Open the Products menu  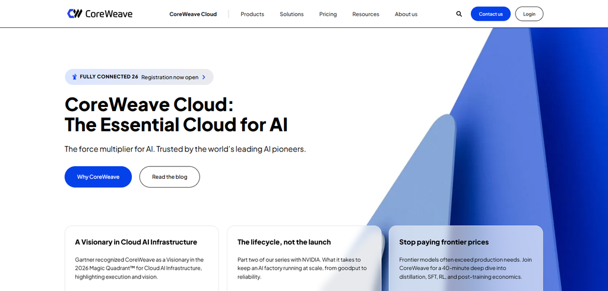pyautogui.click(x=252, y=14)
